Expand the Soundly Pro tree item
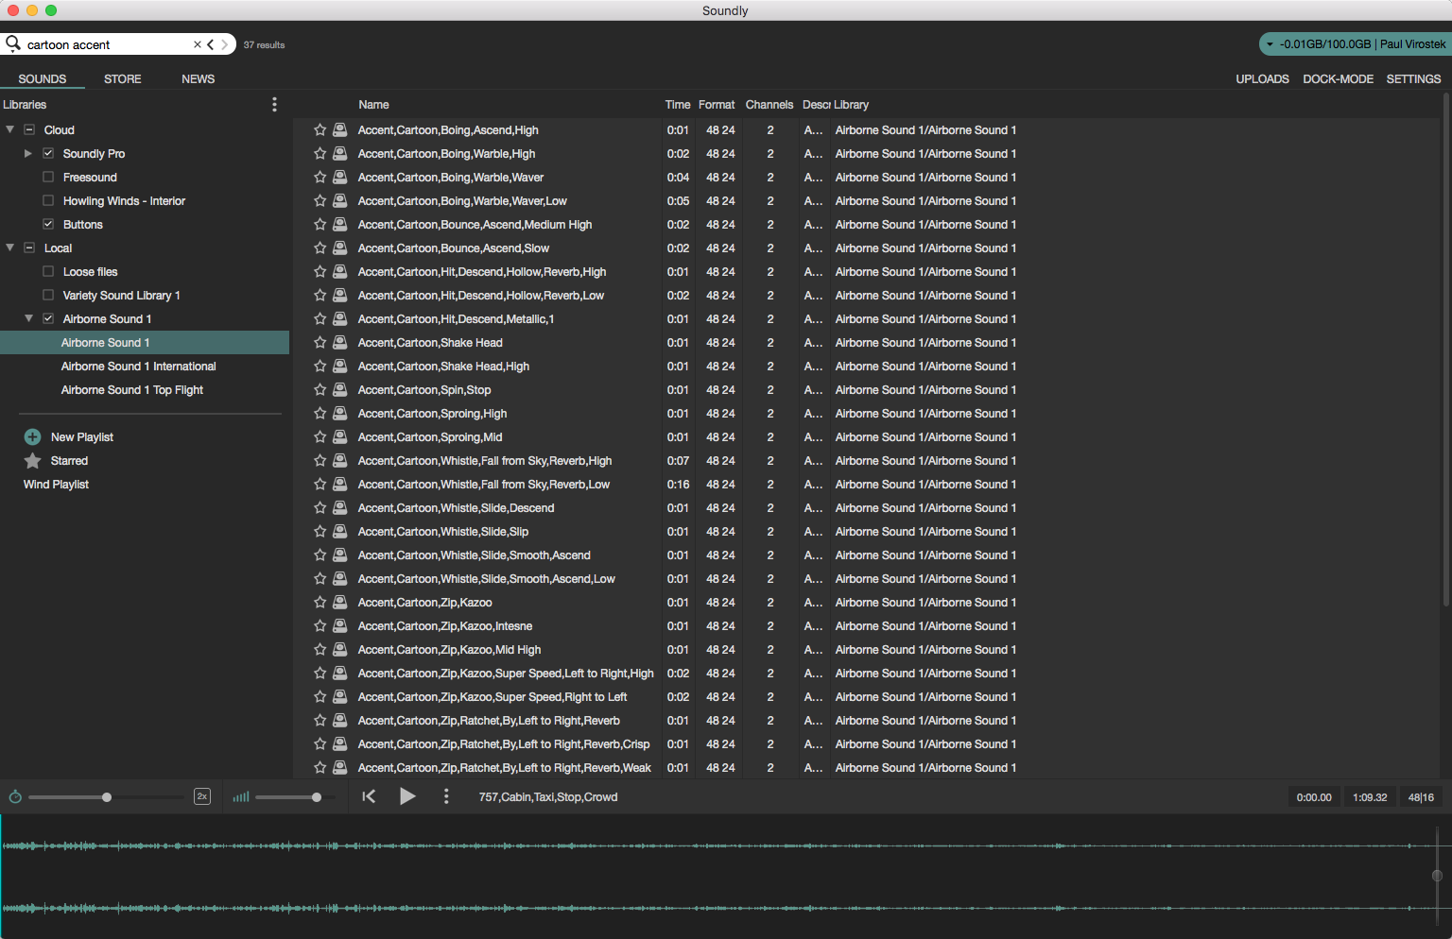The width and height of the screenshot is (1452, 939). tap(27, 153)
